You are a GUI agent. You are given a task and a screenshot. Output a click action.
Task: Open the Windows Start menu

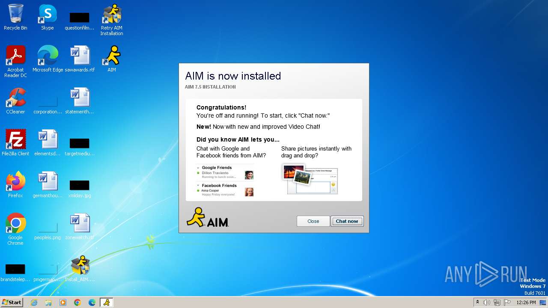pos(12,302)
